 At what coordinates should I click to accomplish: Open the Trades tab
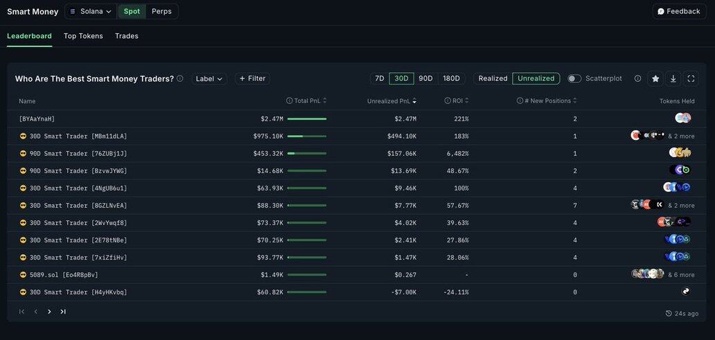pos(127,36)
